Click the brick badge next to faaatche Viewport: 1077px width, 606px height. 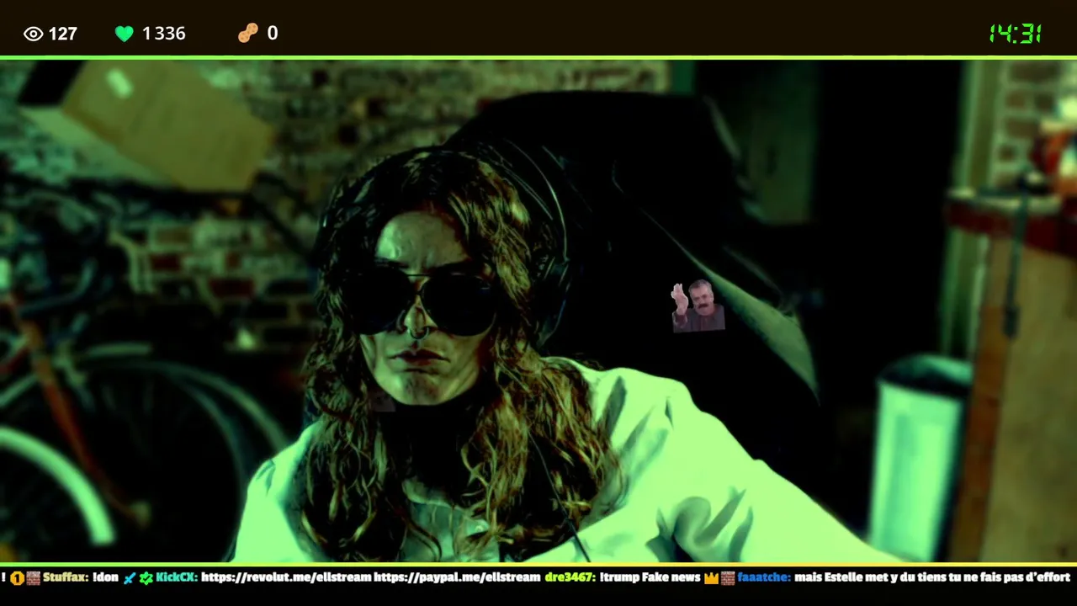coord(728,578)
